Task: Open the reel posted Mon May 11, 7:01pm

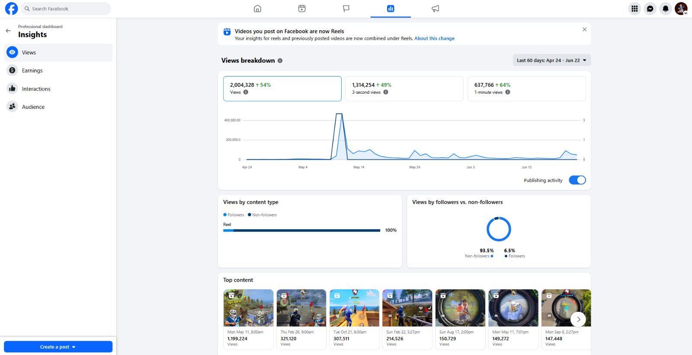Action: (513, 319)
